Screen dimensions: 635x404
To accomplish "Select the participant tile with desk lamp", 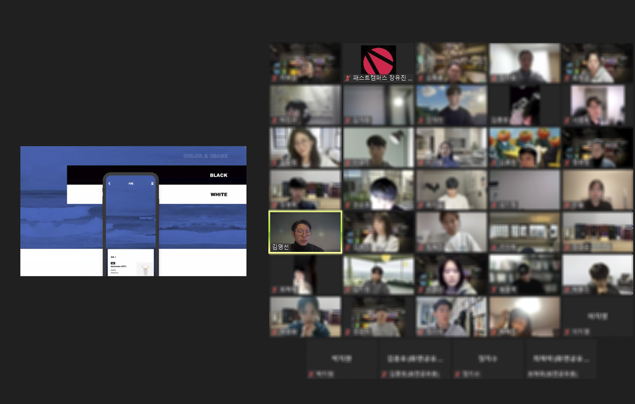I will click(x=378, y=147).
